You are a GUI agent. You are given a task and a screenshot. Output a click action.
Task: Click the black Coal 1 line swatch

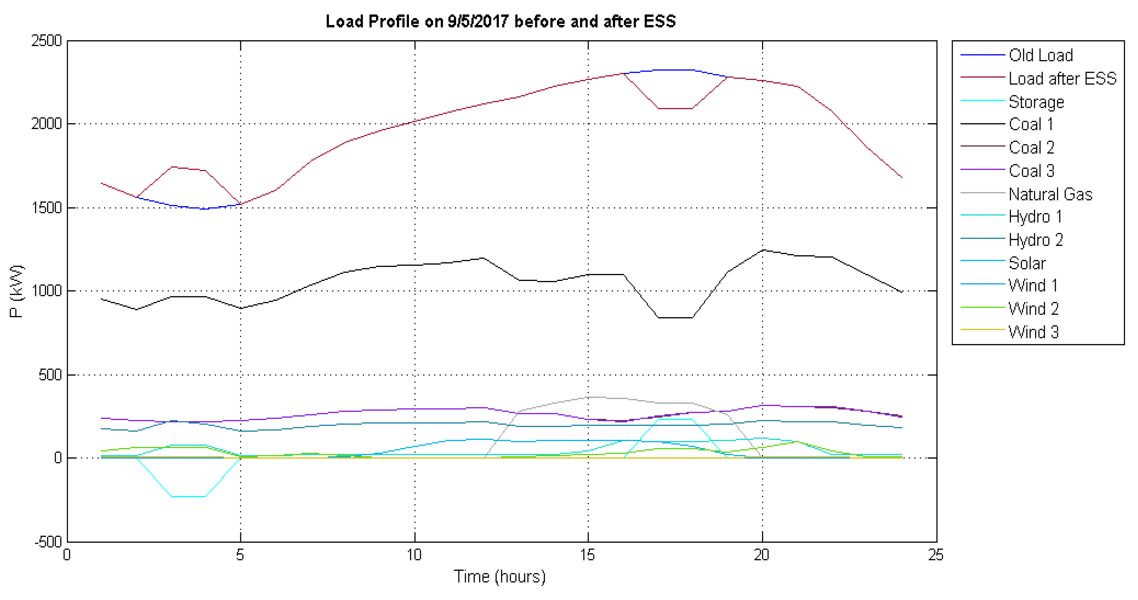coord(983,124)
